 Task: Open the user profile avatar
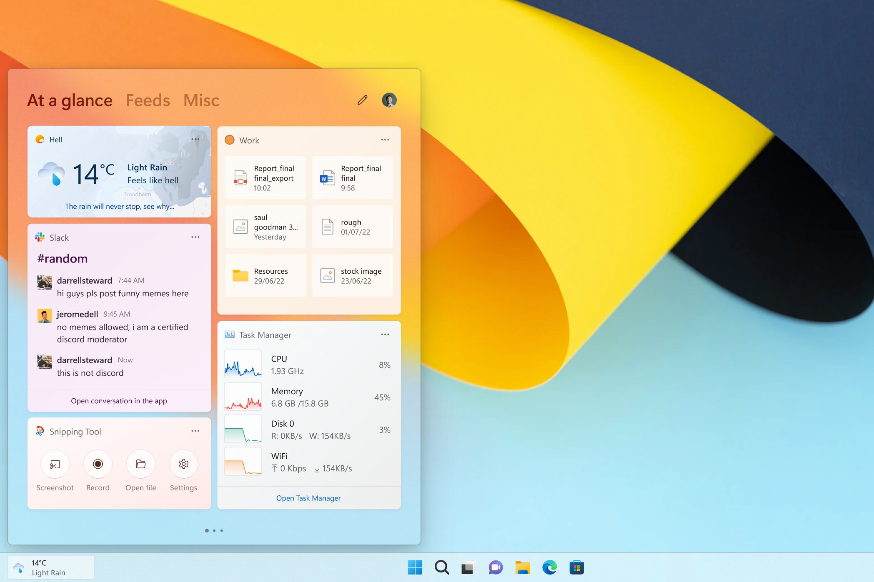click(389, 100)
